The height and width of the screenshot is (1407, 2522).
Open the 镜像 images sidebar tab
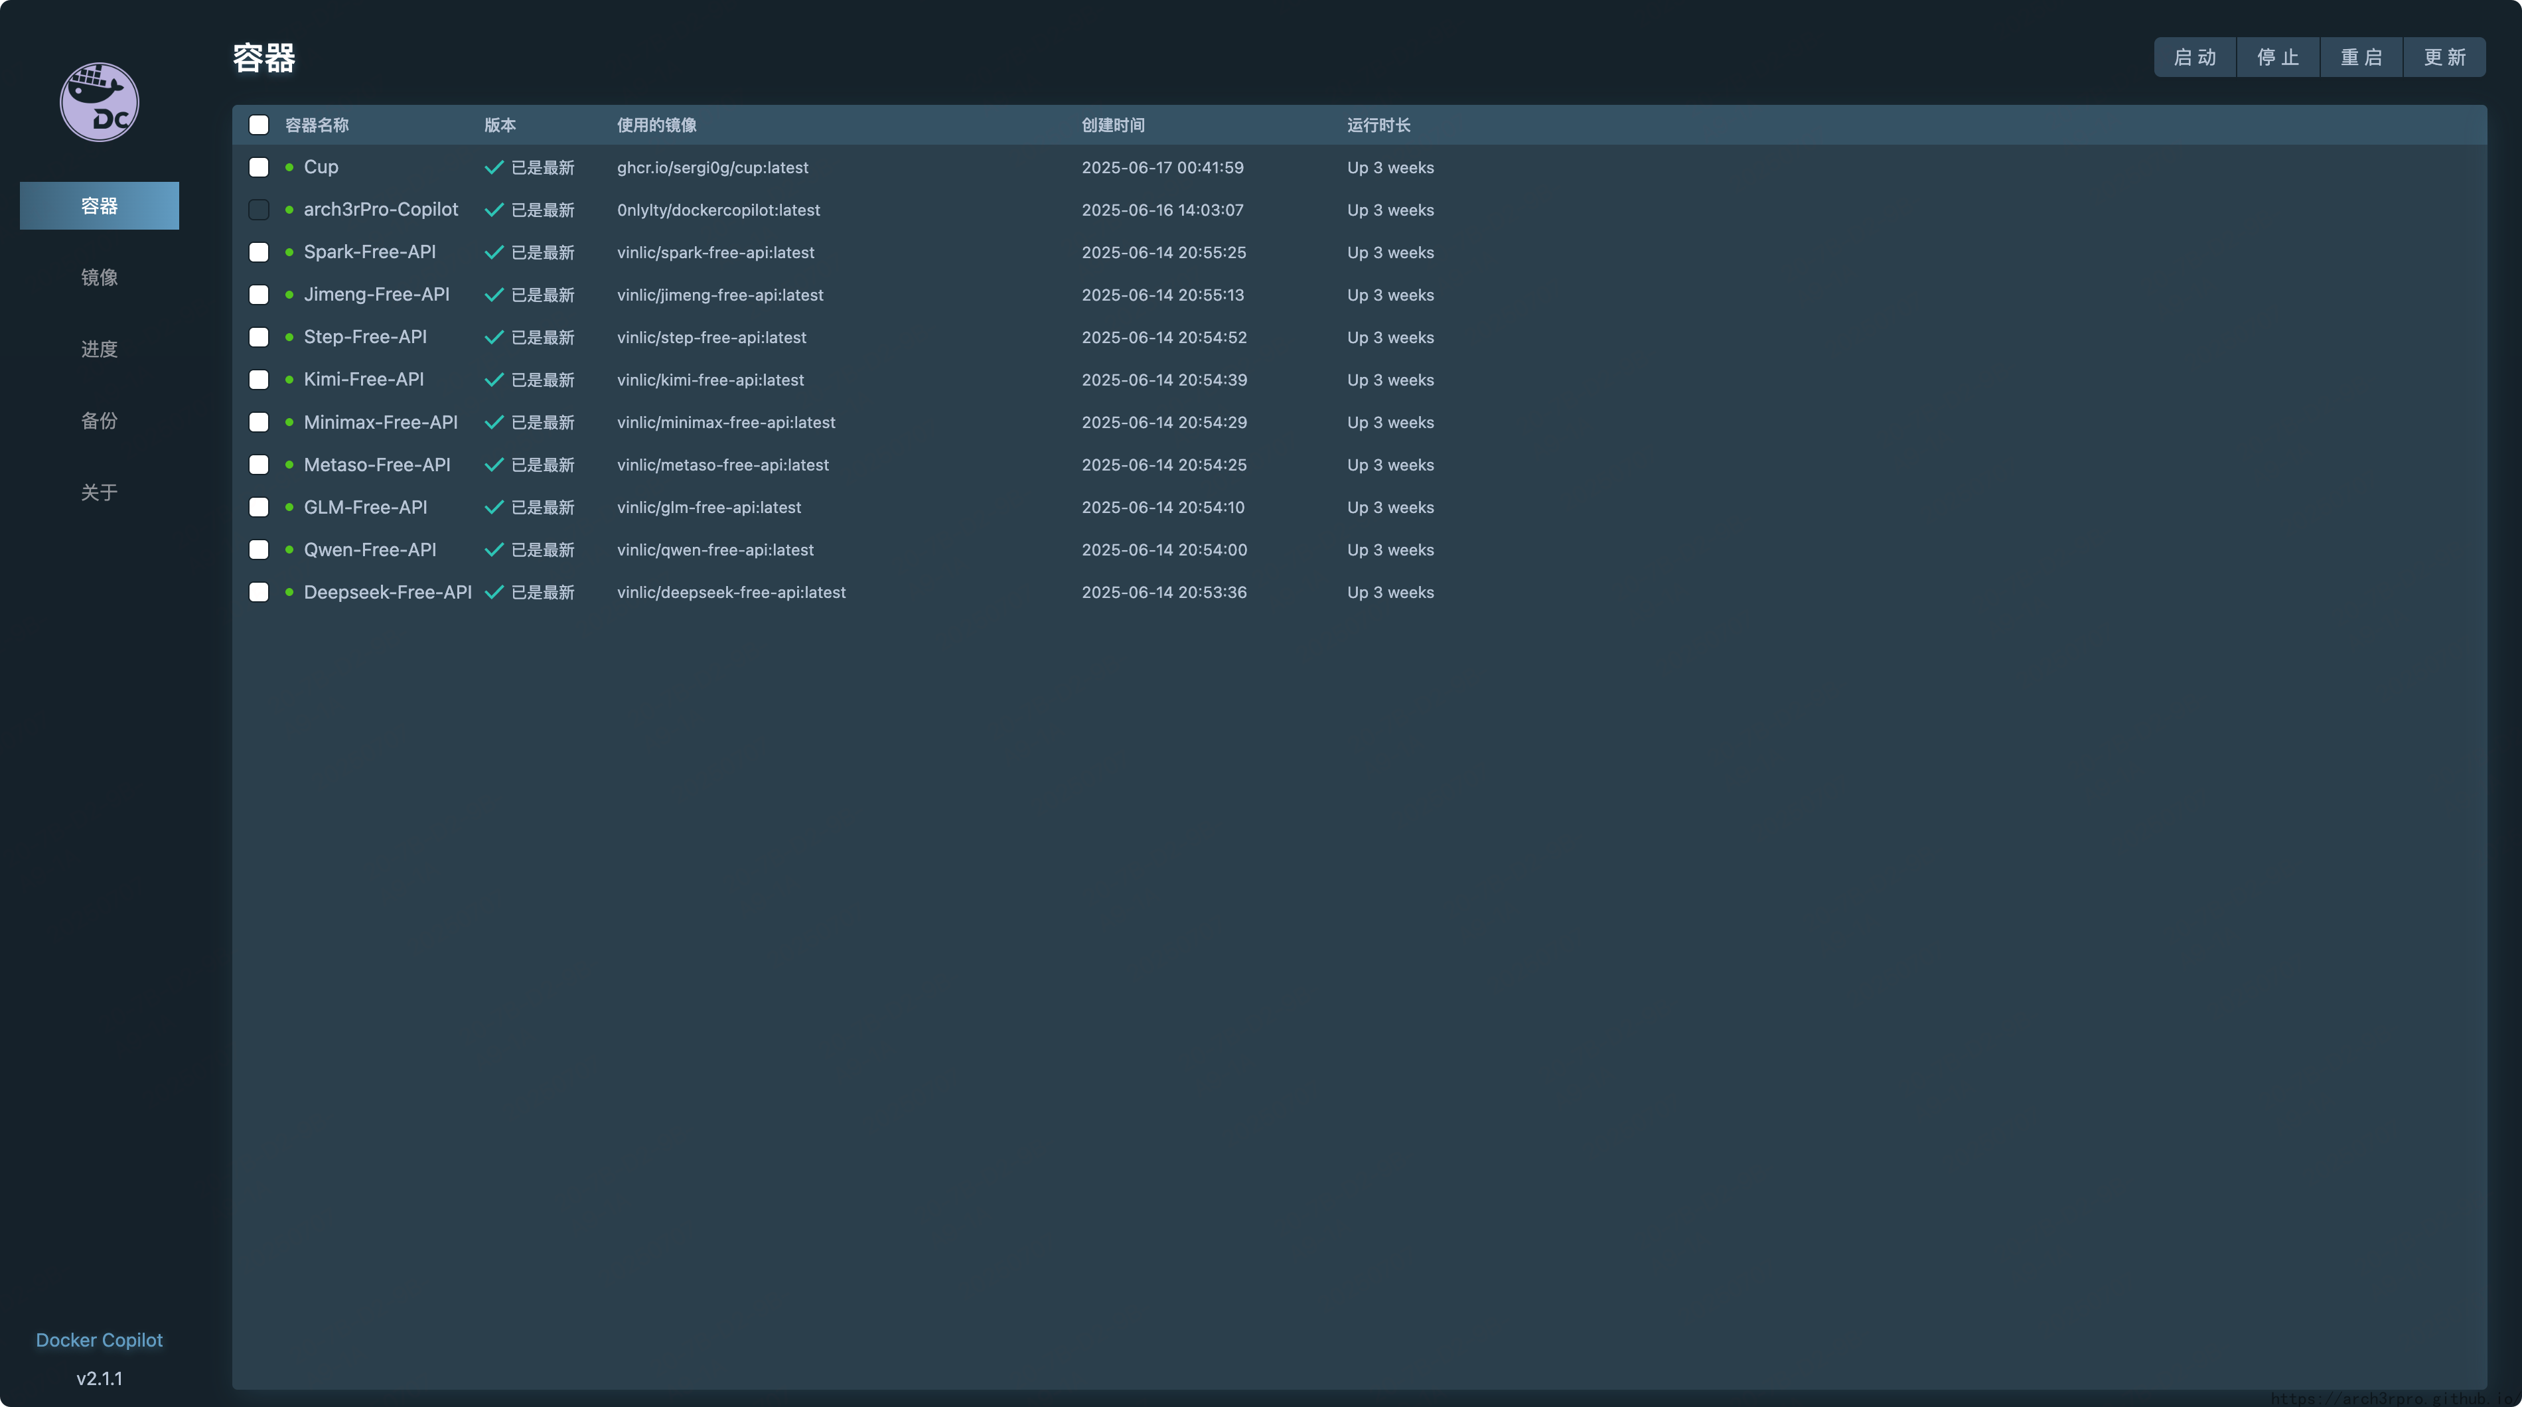pos(99,277)
